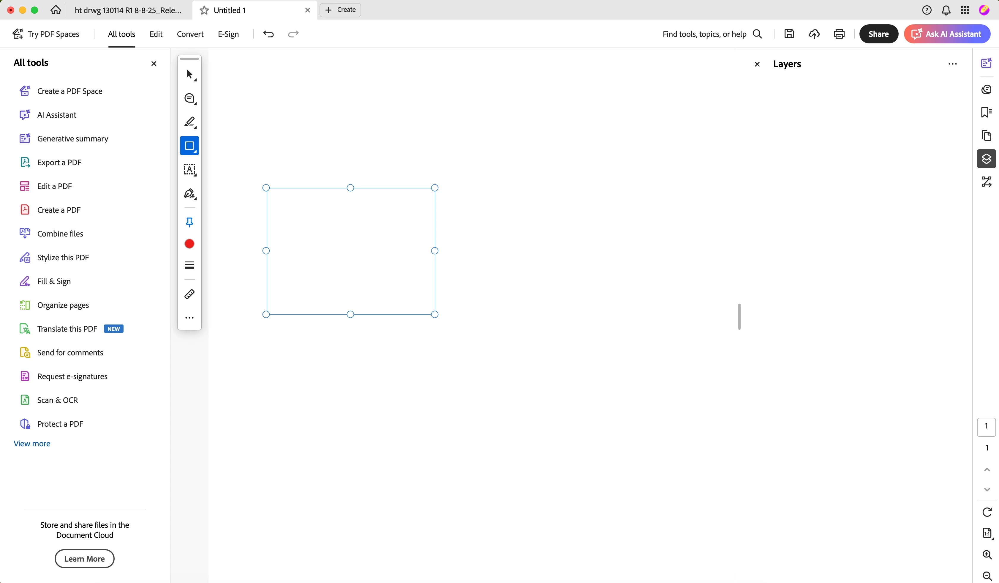Open the red color swatch picker

(189, 244)
